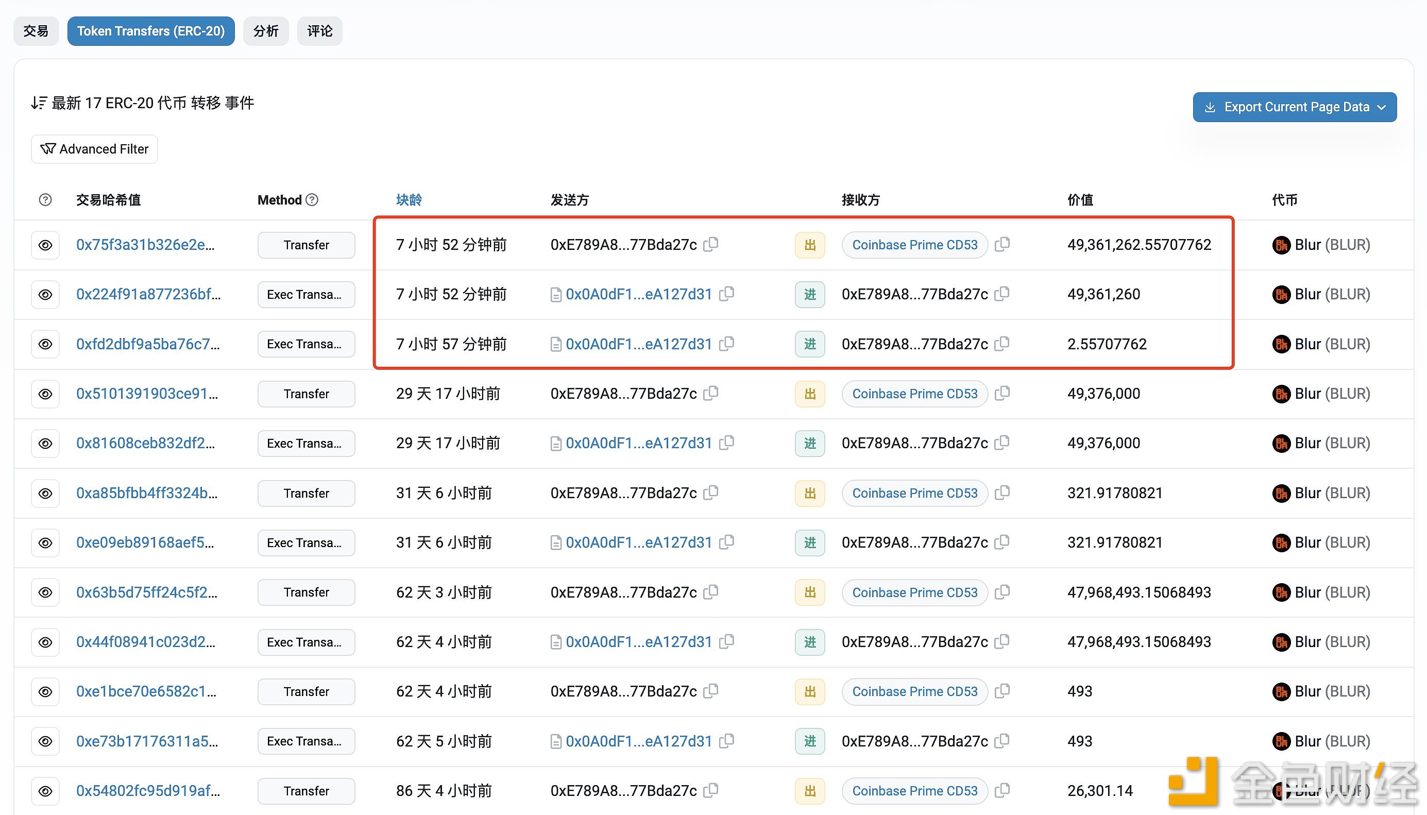
Task: Copy receiver address in the 49,361,260 row
Action: tap(1001, 294)
